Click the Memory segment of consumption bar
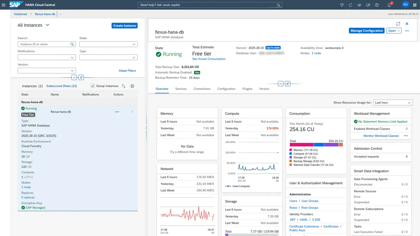 point(302,145)
